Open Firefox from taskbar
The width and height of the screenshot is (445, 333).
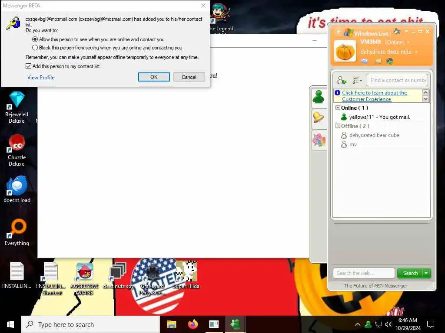click(x=193, y=324)
